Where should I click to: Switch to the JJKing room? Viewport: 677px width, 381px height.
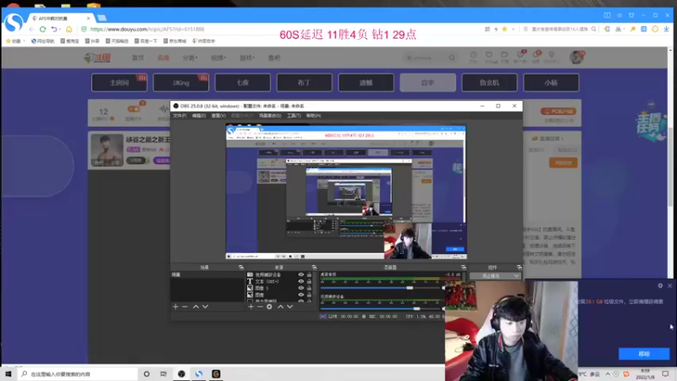coord(181,82)
